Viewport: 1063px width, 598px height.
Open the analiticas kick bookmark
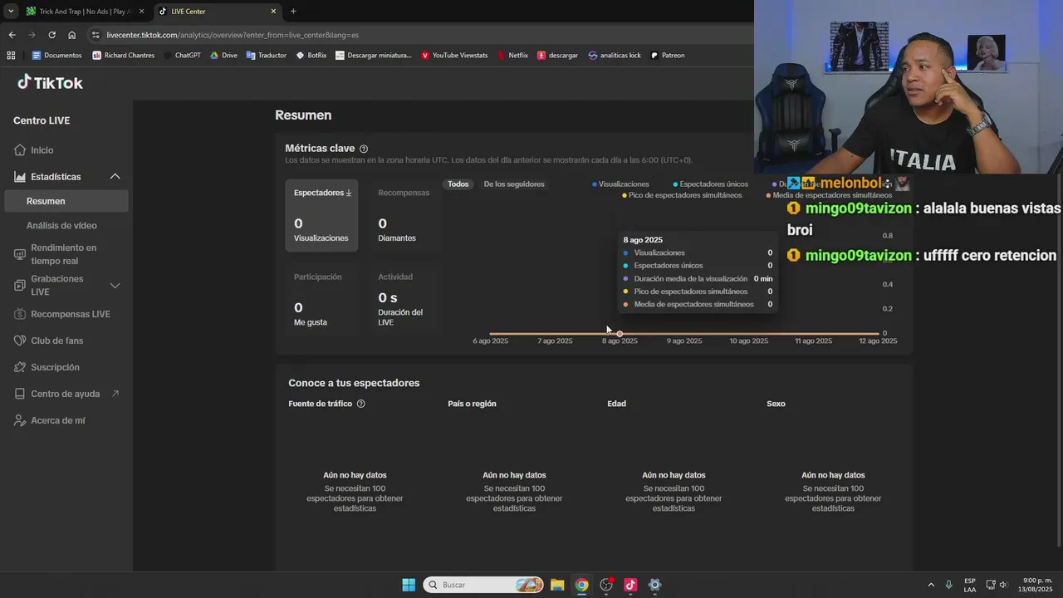tap(615, 56)
